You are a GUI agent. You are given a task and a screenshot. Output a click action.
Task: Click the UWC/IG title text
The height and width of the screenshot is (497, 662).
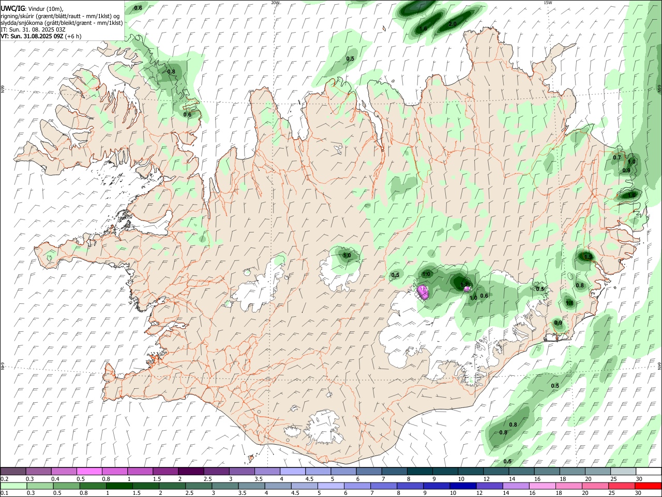click(12, 9)
